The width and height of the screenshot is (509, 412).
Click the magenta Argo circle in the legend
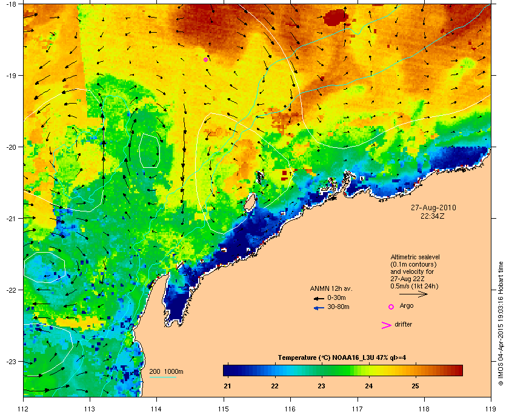coord(391,307)
